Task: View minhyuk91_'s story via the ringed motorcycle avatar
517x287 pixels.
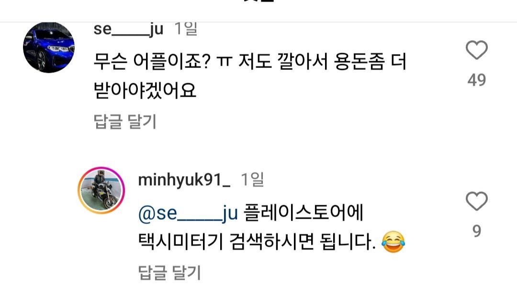Action: [101, 190]
